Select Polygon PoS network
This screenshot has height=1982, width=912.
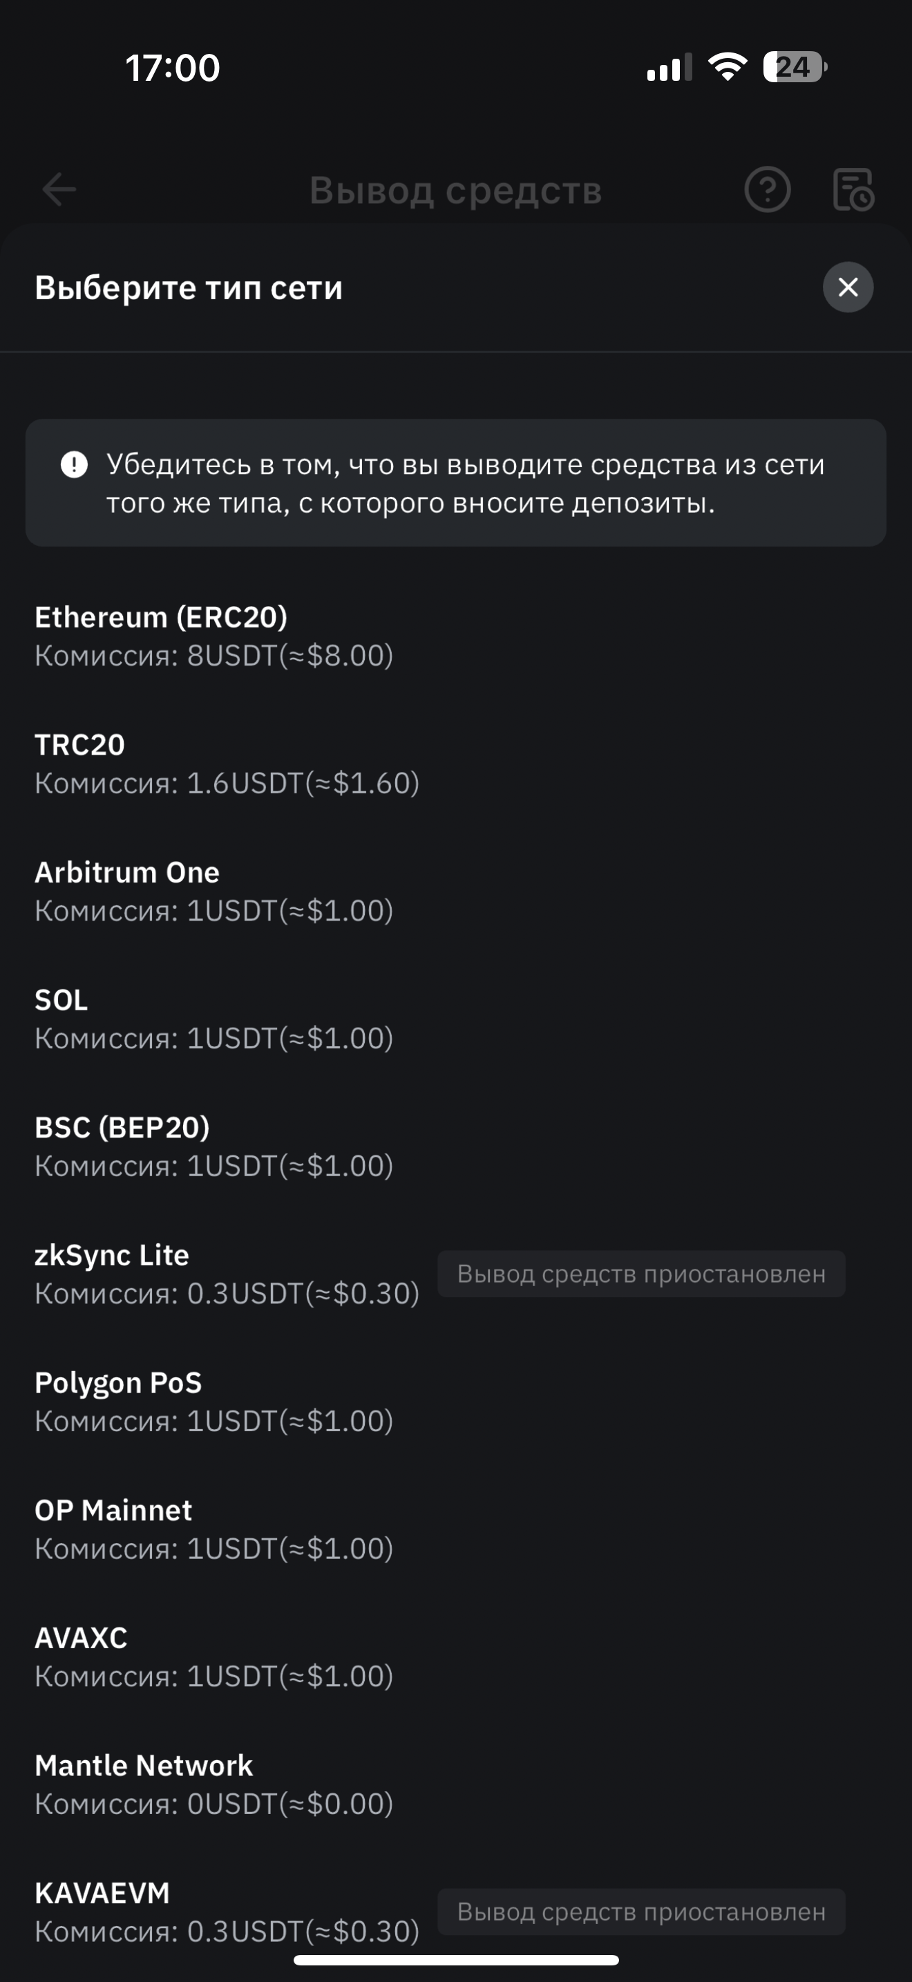click(x=213, y=1402)
